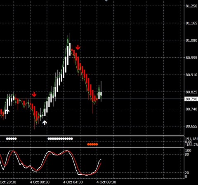Viewport: 198px width, 185px height.
Task: Click the red sell arrow near the 80.825 level
Action: coord(34,94)
